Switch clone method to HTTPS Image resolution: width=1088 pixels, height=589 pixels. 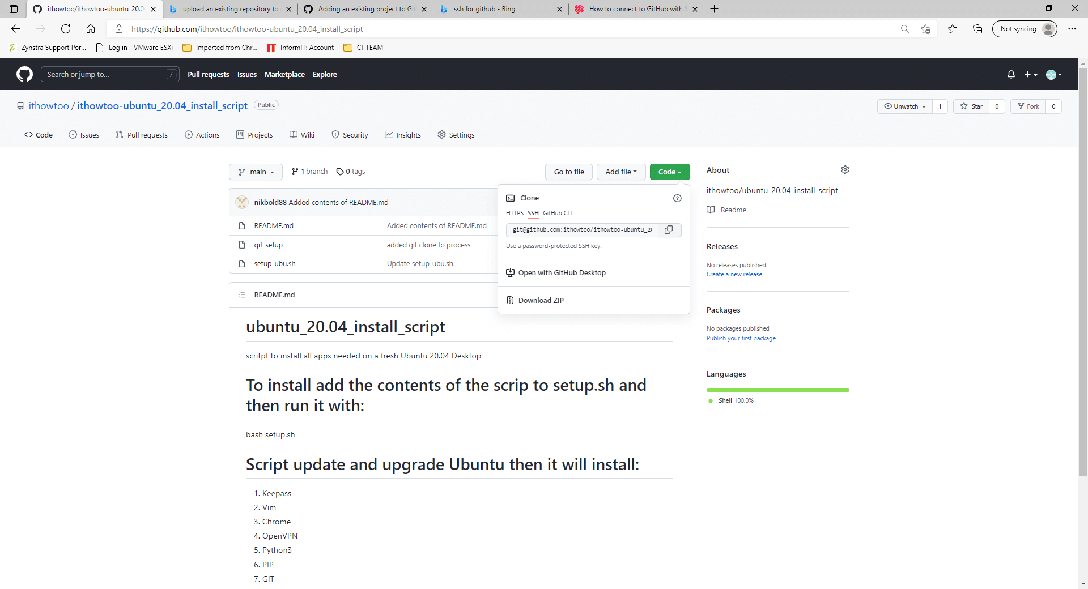click(514, 213)
